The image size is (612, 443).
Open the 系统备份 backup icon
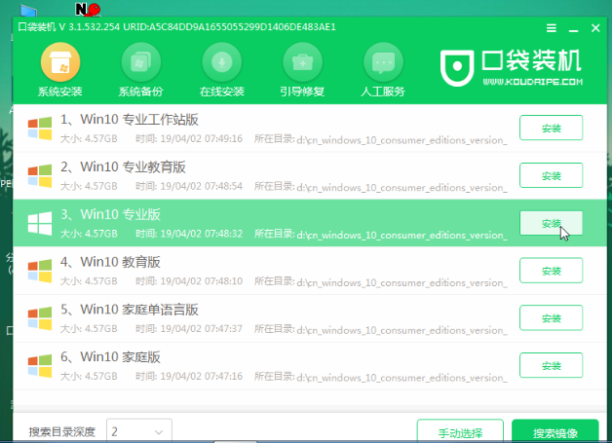point(142,64)
